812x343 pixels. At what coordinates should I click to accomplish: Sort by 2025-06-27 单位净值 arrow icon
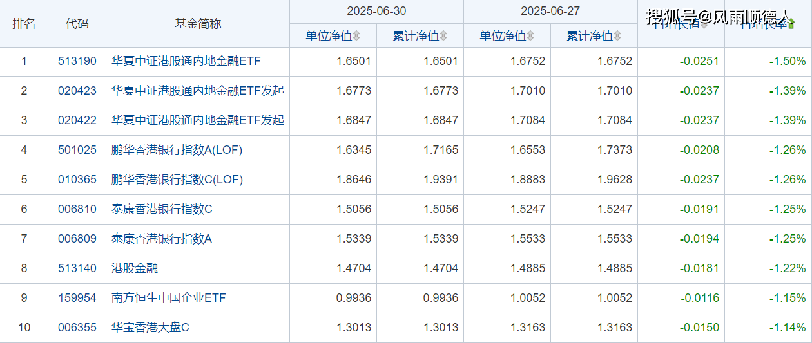(x=531, y=36)
